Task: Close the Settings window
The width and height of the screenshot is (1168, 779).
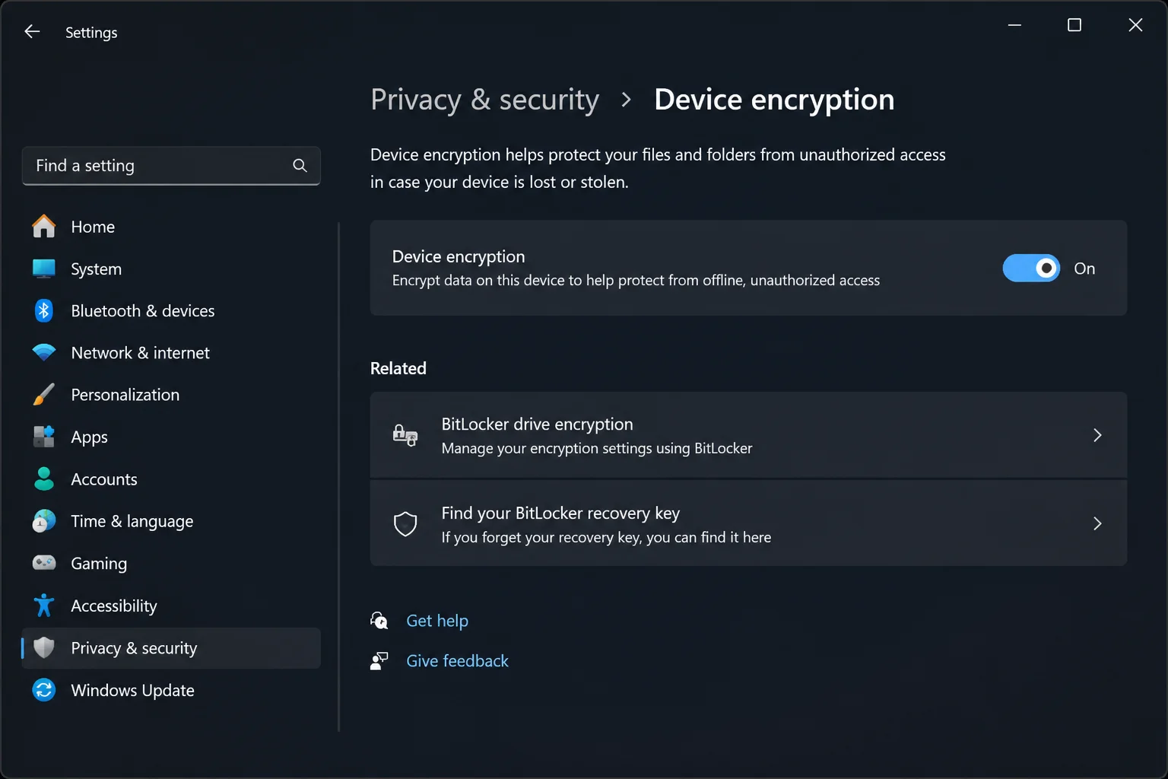Action: pos(1135,25)
